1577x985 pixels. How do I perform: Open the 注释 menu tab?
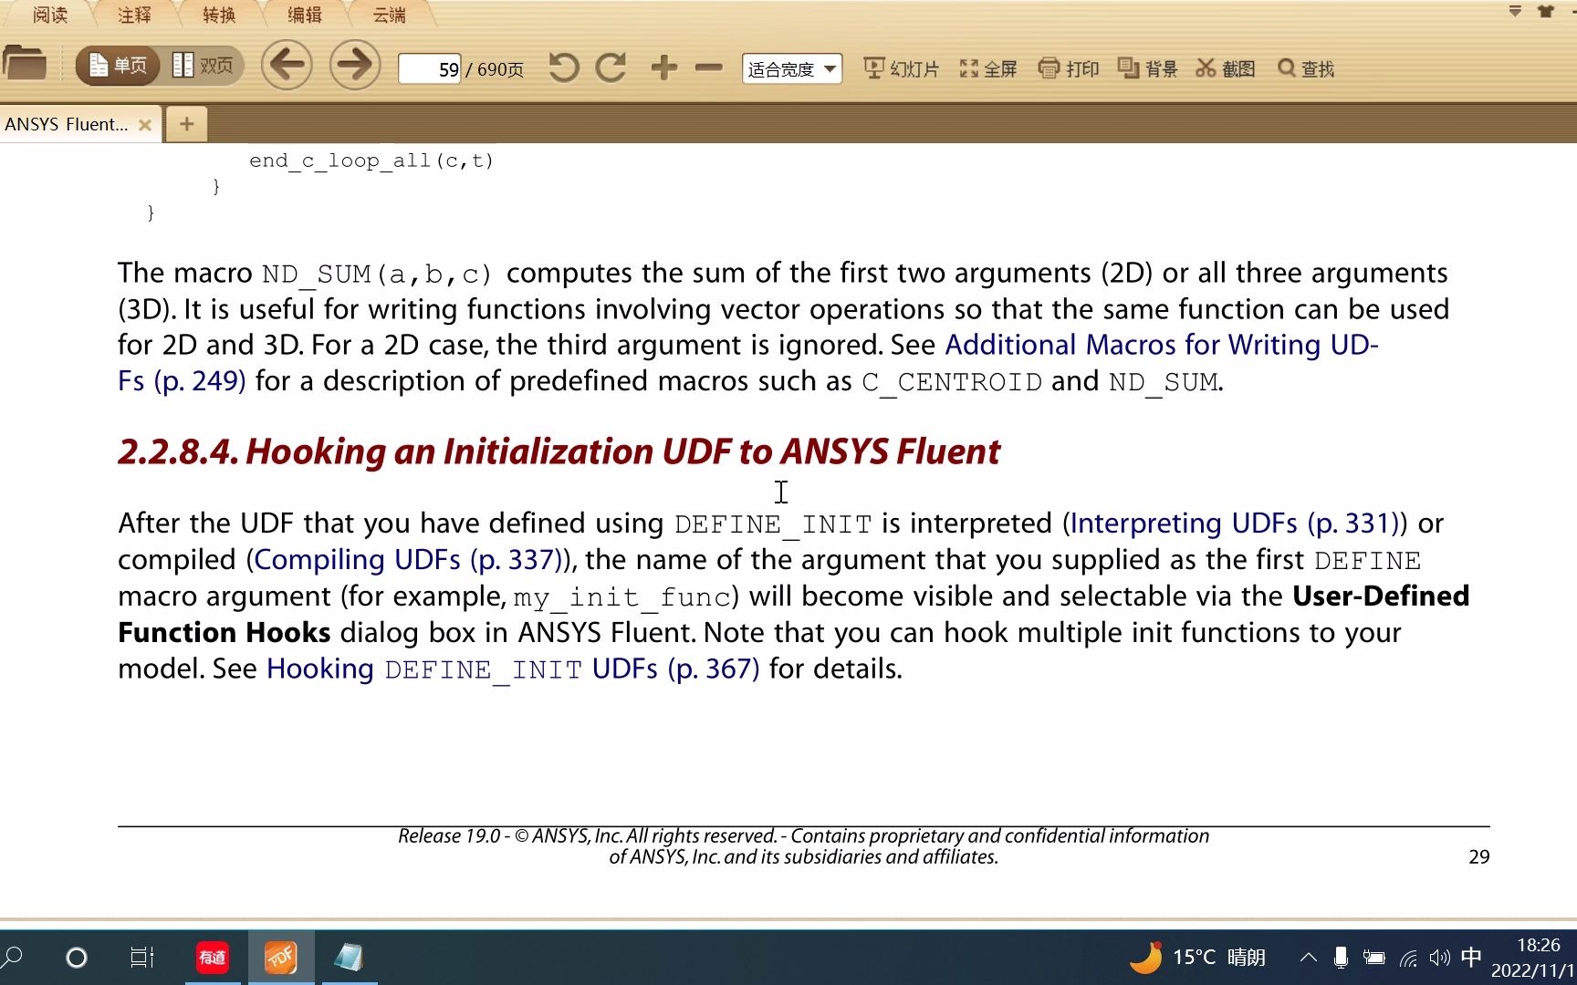(x=134, y=15)
